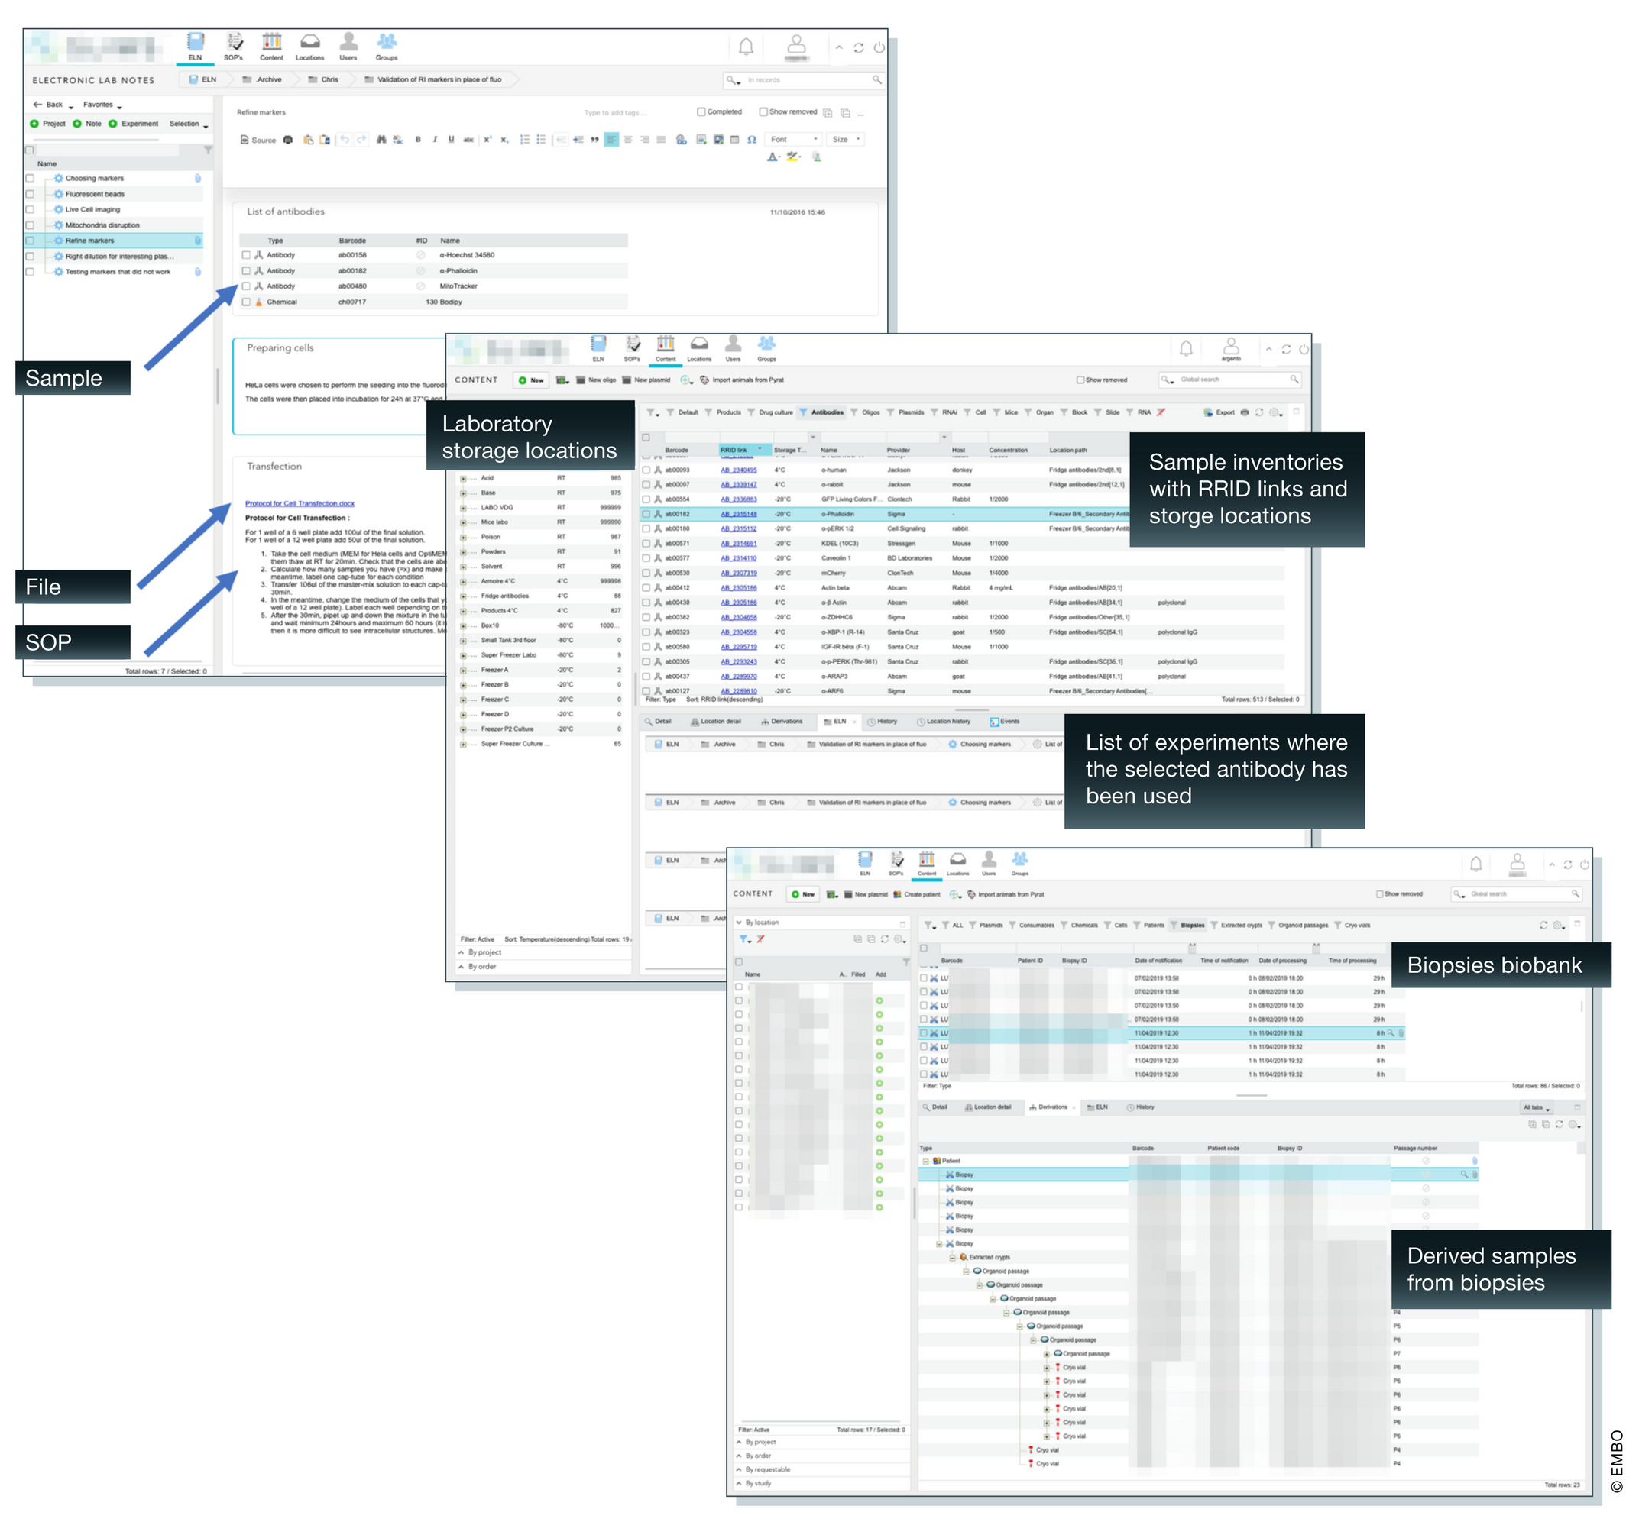Open Locations module in biobank window

click(957, 863)
